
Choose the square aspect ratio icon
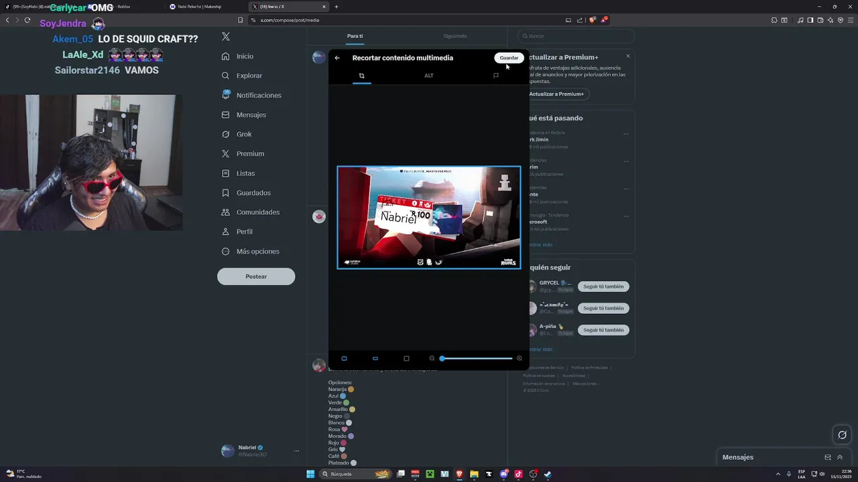coord(406,359)
